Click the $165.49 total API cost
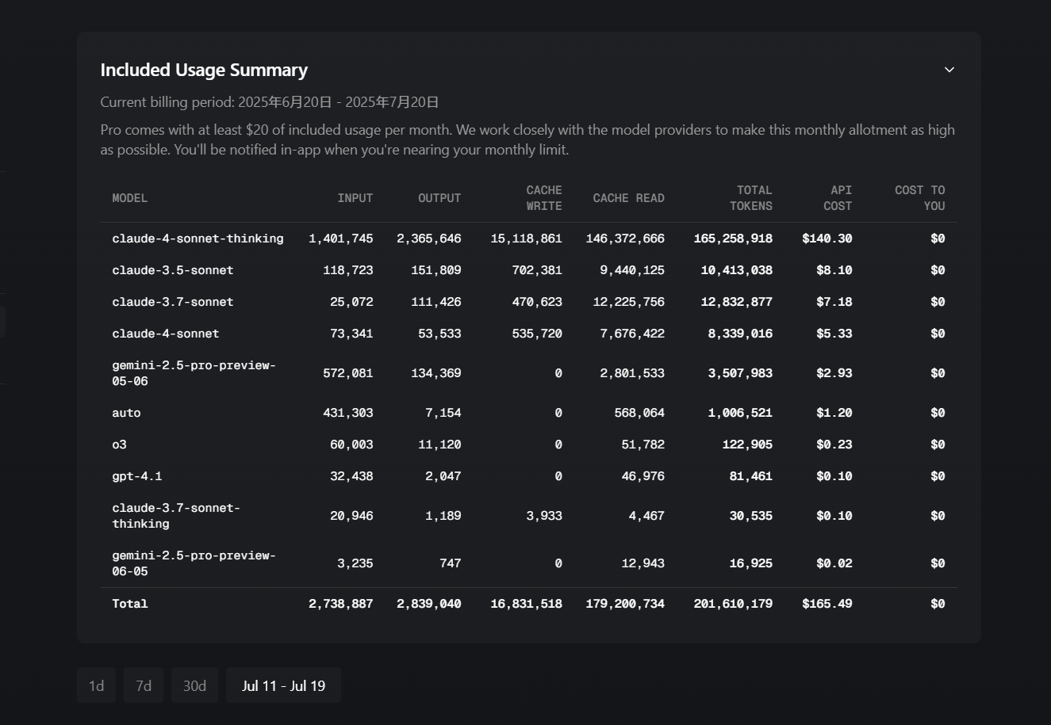This screenshot has width=1051, height=725. (x=827, y=604)
